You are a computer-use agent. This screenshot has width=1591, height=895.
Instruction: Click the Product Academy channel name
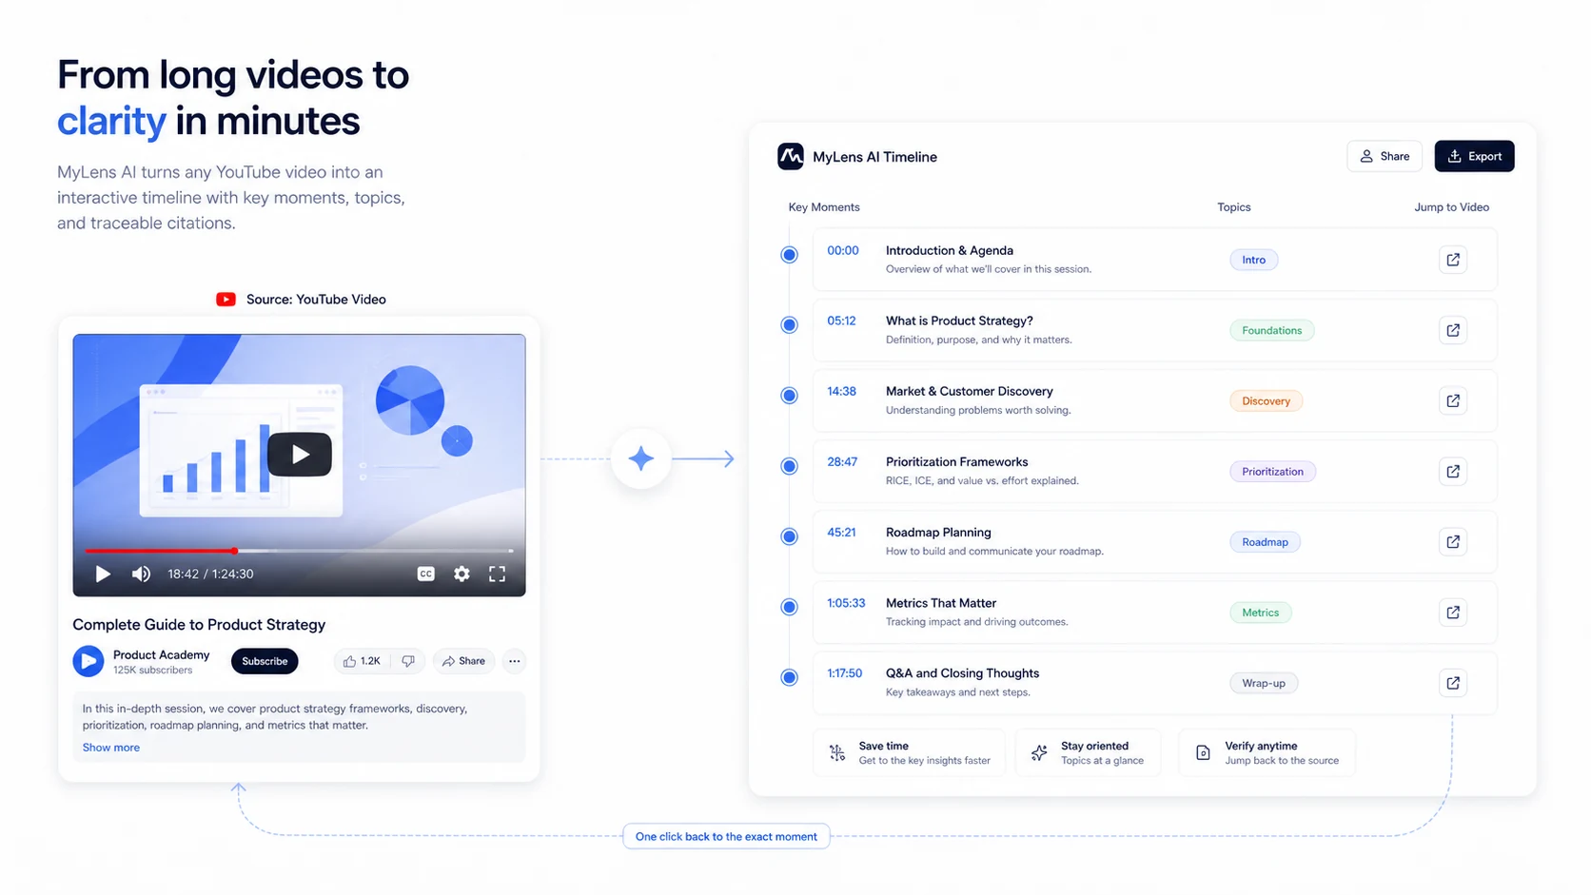pos(161,654)
